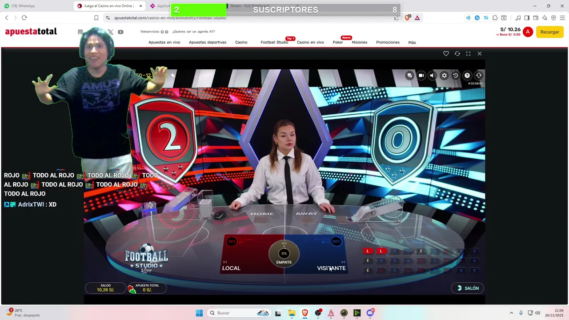Click the apuestatotal logo
The height and width of the screenshot is (320, 569).
click(x=31, y=32)
